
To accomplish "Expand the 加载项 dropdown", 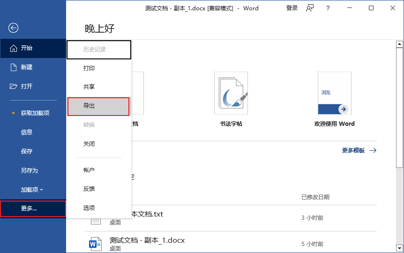I will [x=33, y=190].
